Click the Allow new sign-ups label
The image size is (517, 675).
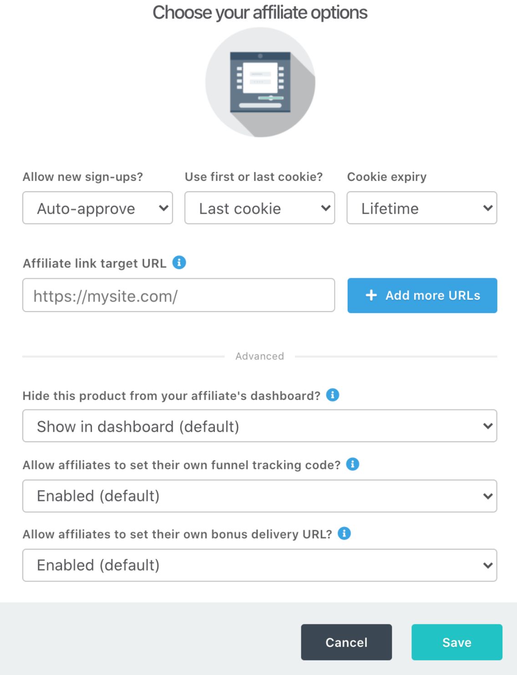pos(83,177)
